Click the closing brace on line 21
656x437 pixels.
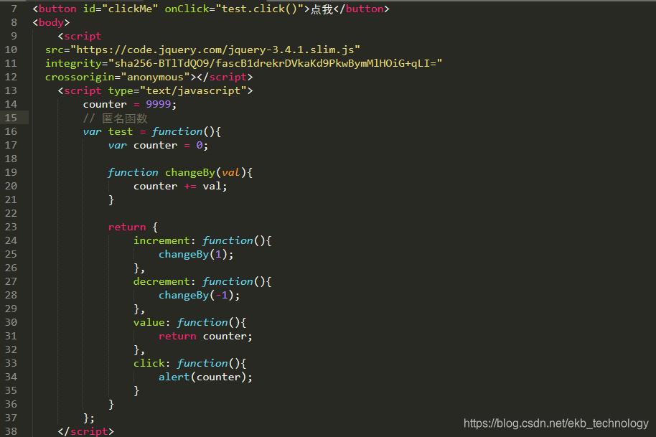(x=111, y=200)
